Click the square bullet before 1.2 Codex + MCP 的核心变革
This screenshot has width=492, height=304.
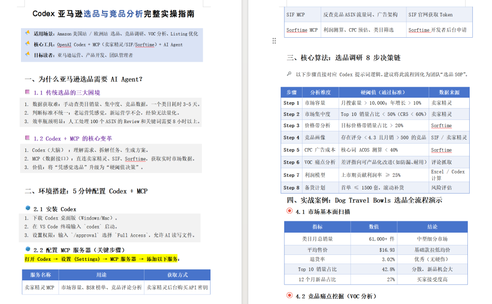click(x=27, y=138)
